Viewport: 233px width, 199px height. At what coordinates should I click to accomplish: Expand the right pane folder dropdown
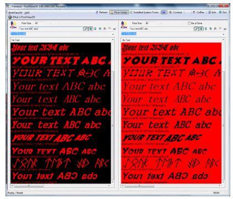click(x=224, y=34)
